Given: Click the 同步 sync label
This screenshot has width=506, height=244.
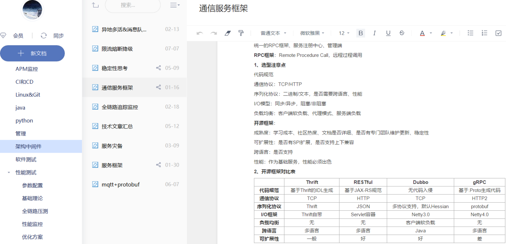Looking at the screenshot, I should point(58,36).
